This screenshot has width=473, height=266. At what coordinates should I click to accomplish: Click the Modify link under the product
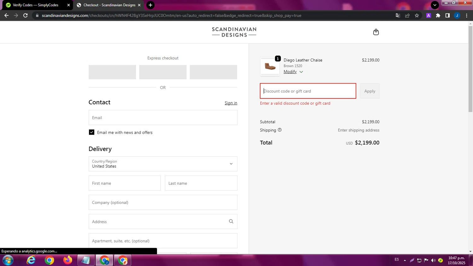coord(290,72)
